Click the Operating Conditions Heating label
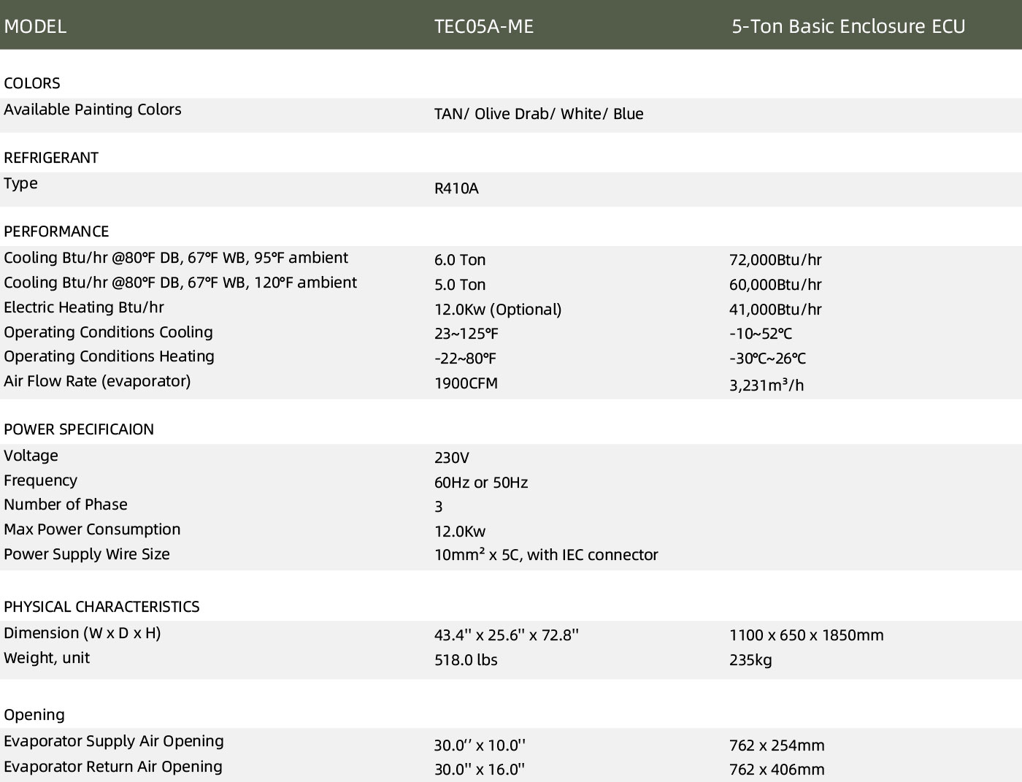This screenshot has height=782, width=1022. tap(109, 356)
